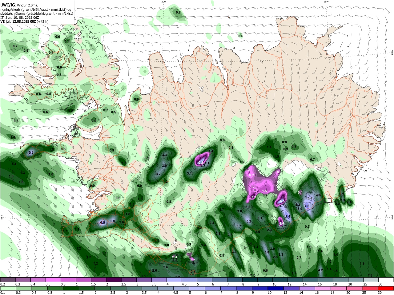Click the upper legend swatch between 0.2 and 0.3
The image size is (394, 295).
click(x=8, y=280)
